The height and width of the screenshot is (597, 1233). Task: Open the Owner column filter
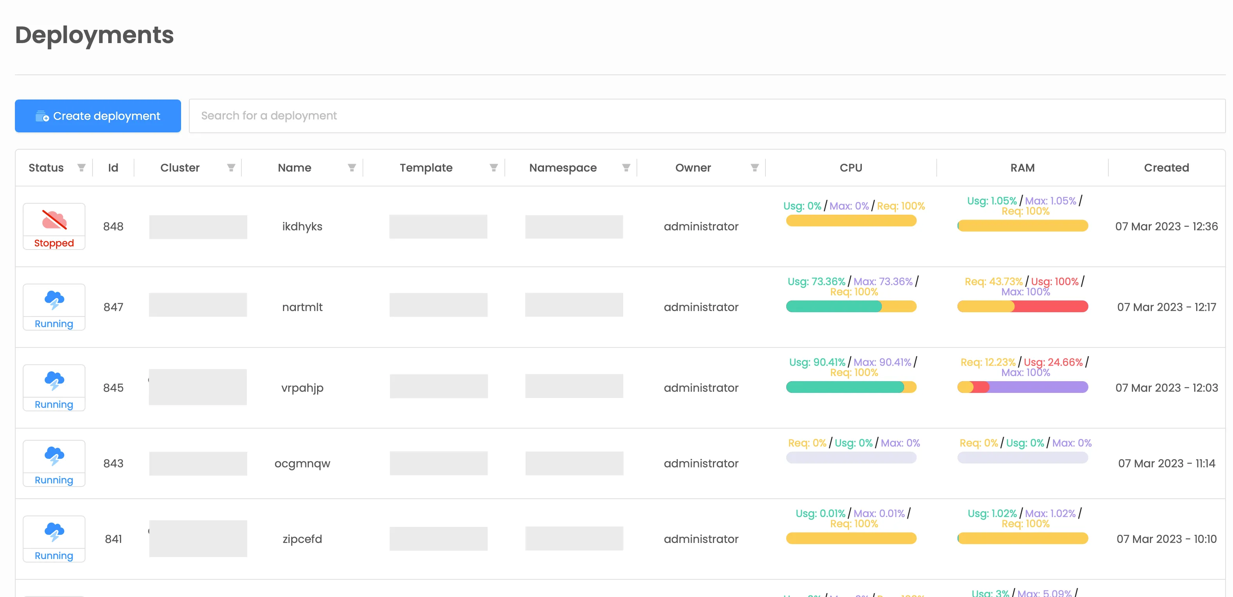[x=755, y=167]
